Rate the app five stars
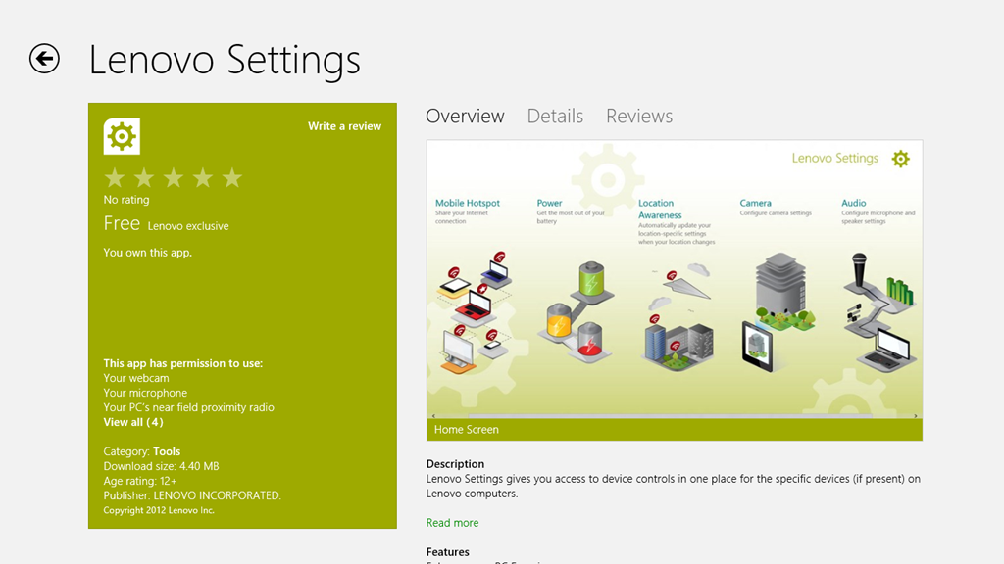The image size is (1004, 564). 231,177
